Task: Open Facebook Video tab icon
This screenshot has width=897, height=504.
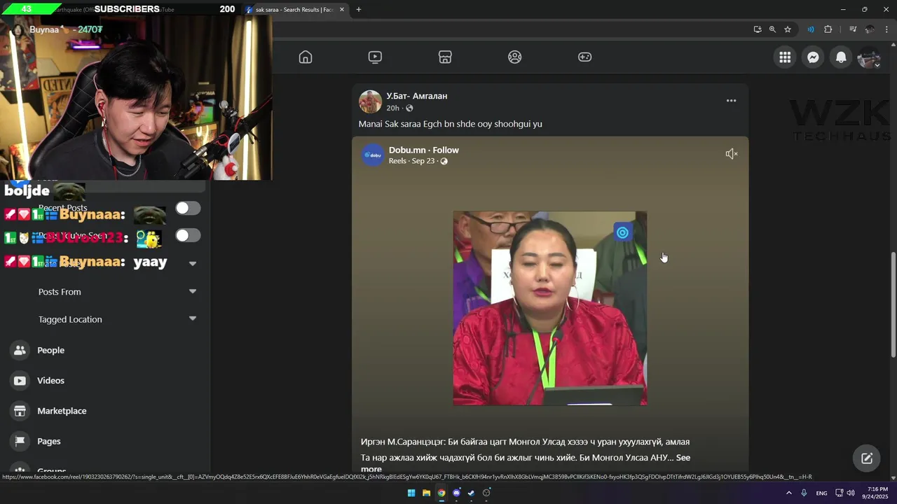Action: tap(375, 57)
